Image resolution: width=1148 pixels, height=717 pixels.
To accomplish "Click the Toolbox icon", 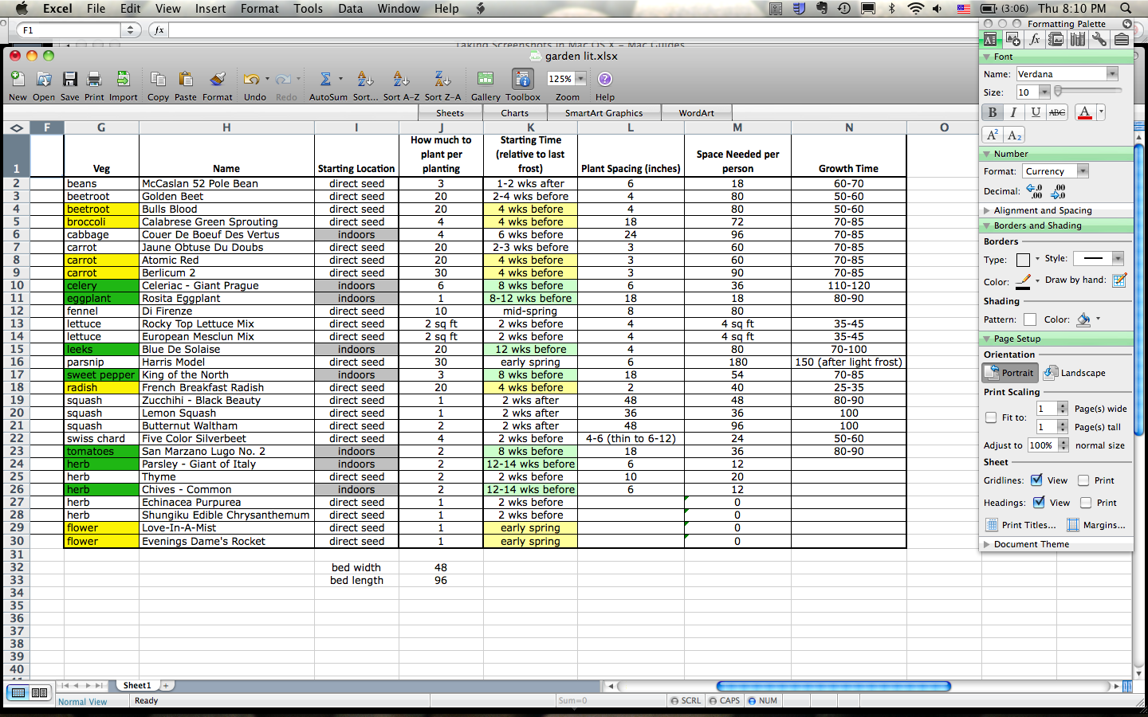I will (x=522, y=80).
